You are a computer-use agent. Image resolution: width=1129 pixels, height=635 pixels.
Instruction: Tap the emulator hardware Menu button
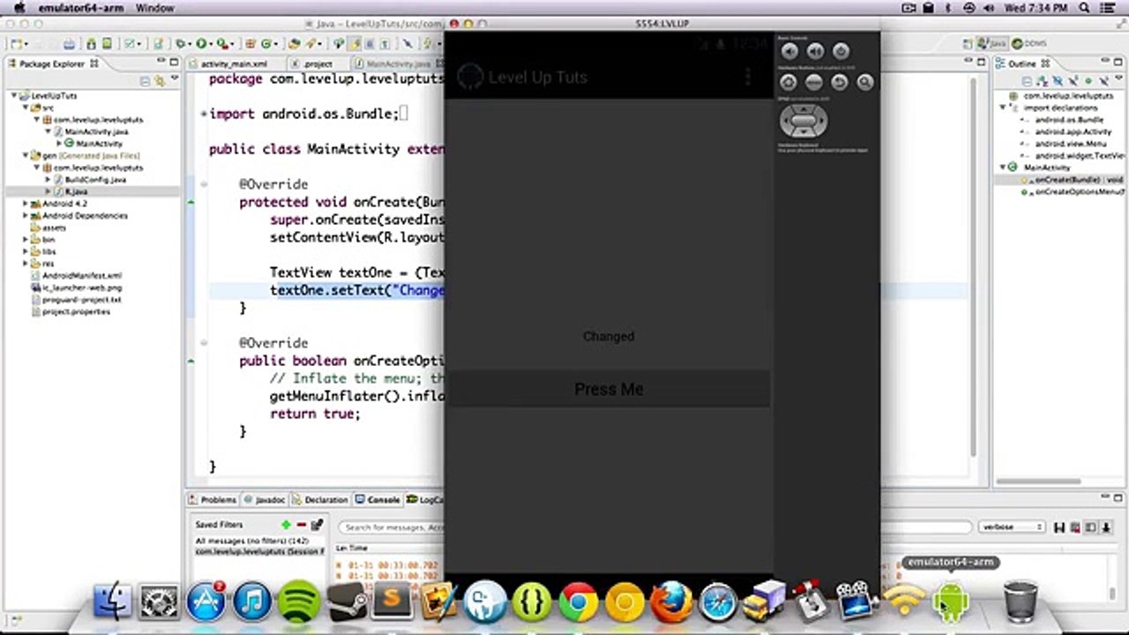click(x=814, y=82)
